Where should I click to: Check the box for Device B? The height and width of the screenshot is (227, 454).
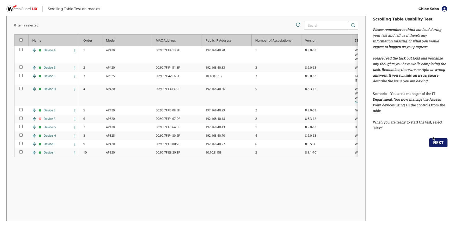point(21,67)
